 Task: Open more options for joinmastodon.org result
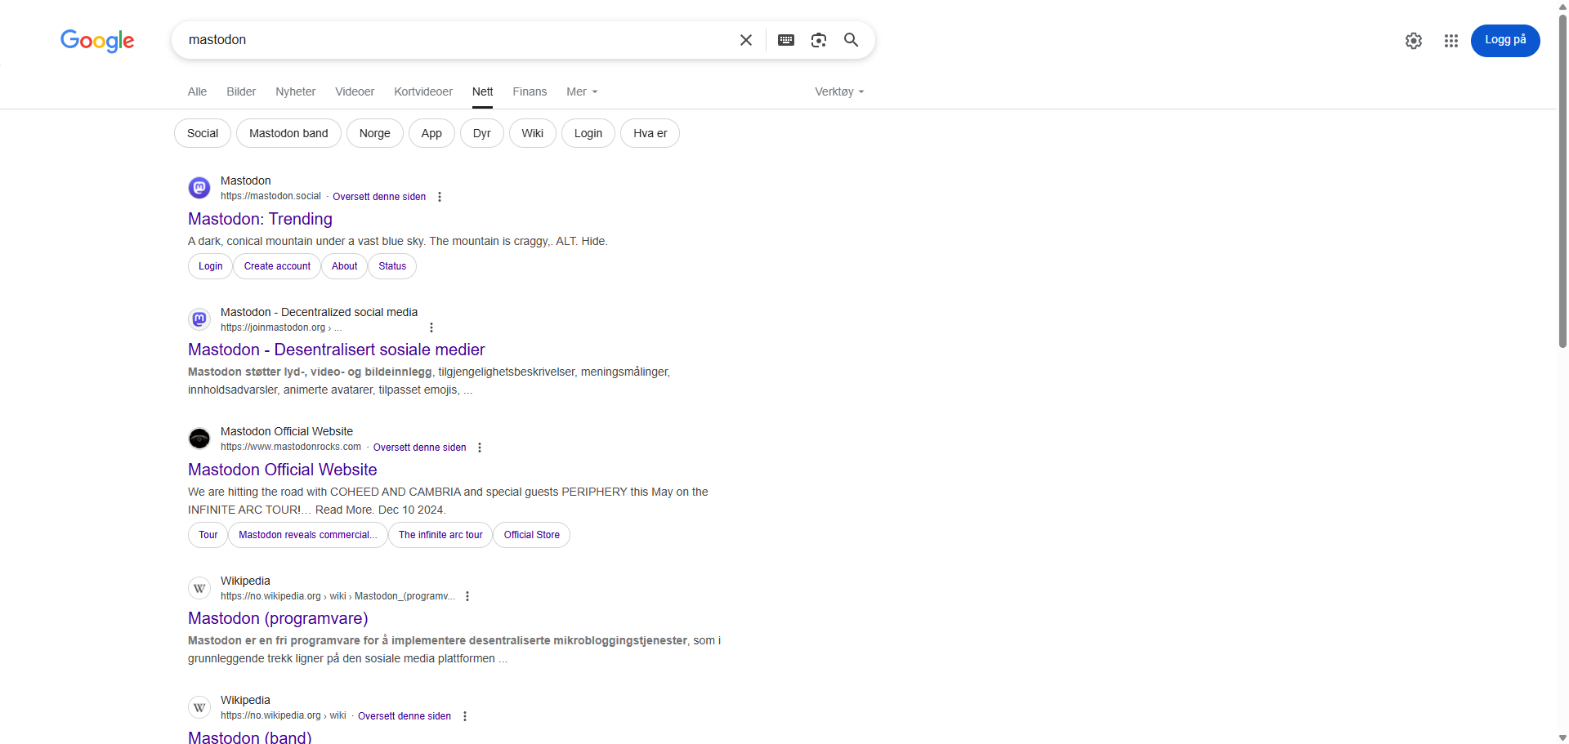pos(431,327)
